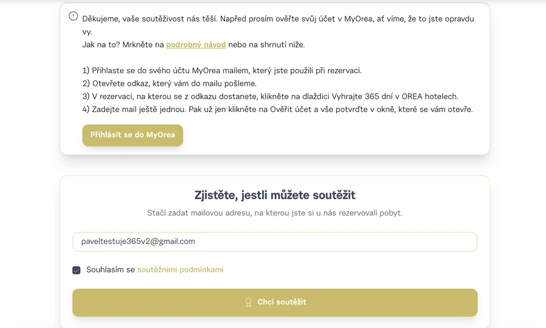Click the award ribbon icon beside Chci soutěžit
The width and height of the screenshot is (546, 328).
(x=248, y=303)
